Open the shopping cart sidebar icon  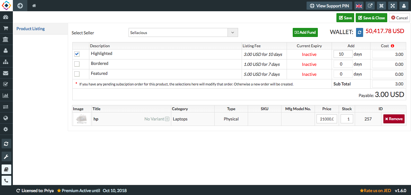click(x=6, y=28)
